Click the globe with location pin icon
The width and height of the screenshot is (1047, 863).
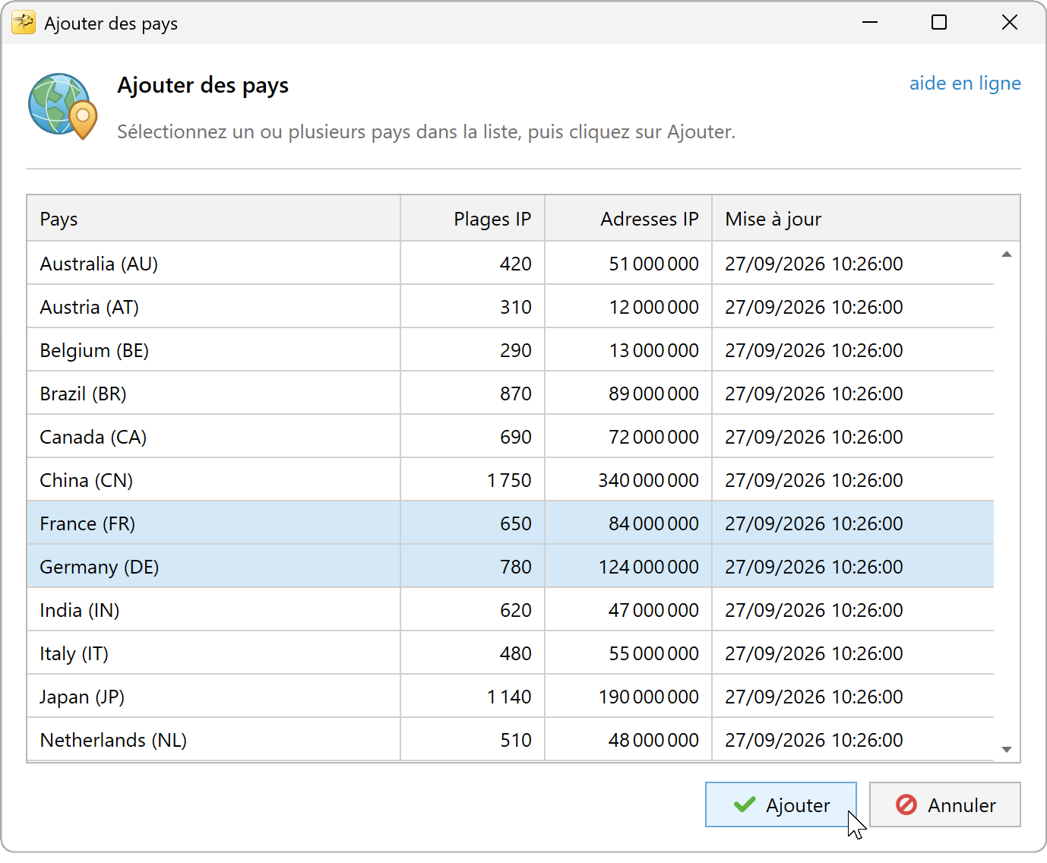63,106
